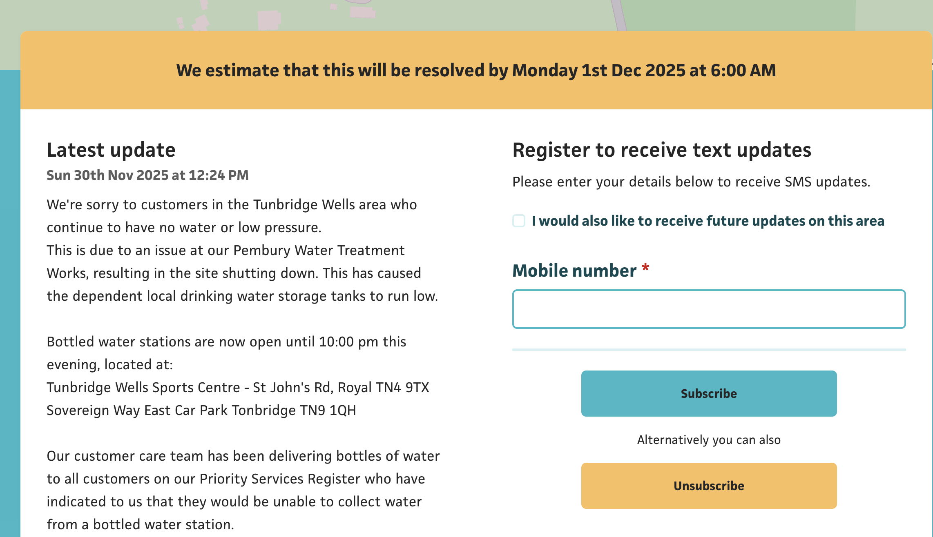Click the Tunbridge Wells Sports Centre address line
Image resolution: width=933 pixels, height=537 pixels.
coord(239,387)
